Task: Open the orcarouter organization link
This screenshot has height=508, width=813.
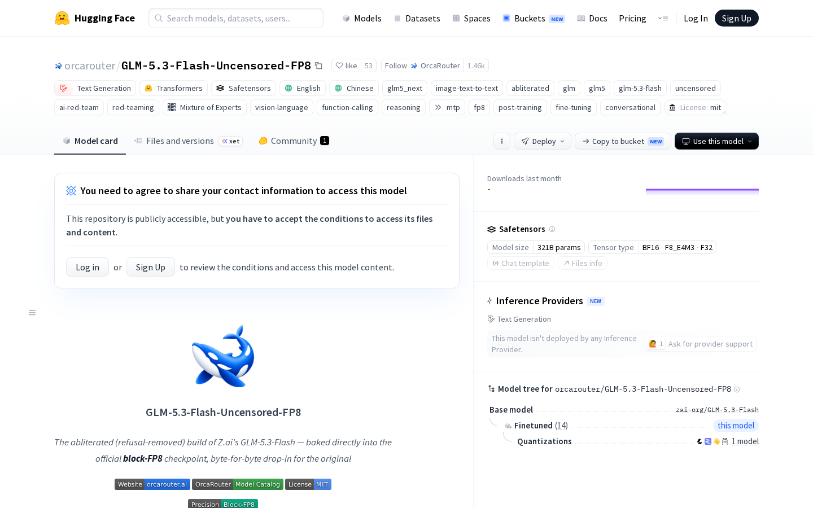Action: (90, 65)
